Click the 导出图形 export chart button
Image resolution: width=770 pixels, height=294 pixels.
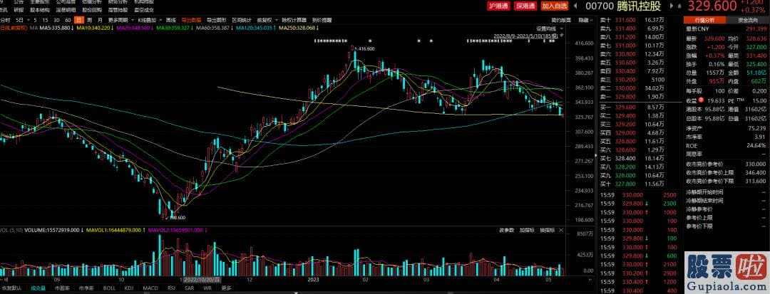217,21
